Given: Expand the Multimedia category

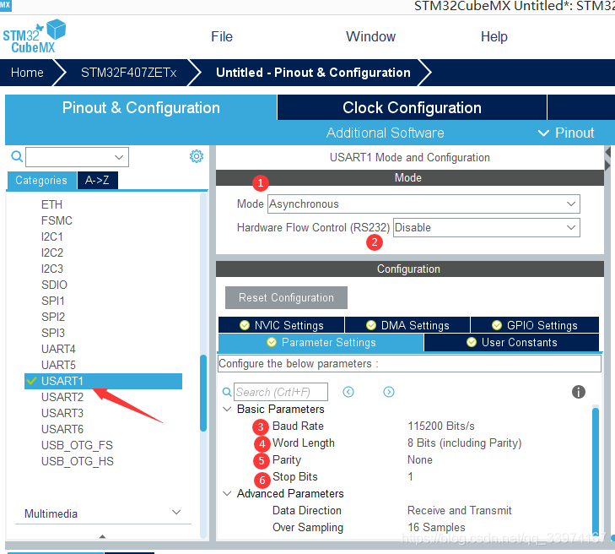Looking at the screenshot, I should click(x=176, y=513).
